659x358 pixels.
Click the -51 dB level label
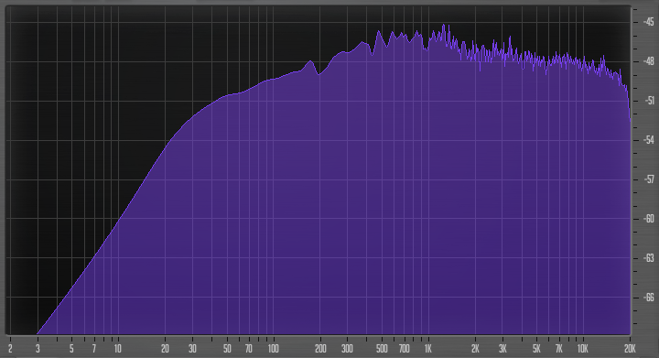649,101
